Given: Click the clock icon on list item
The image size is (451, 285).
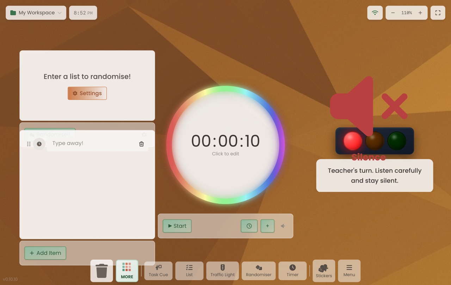Looking at the screenshot, I should [x=39, y=144].
